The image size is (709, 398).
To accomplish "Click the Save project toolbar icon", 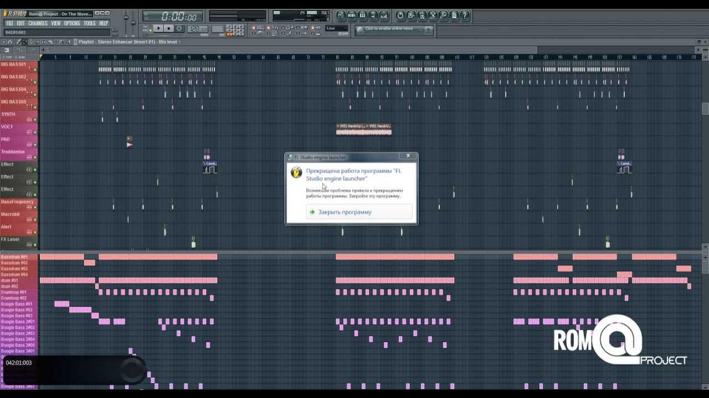I will click(x=411, y=15).
